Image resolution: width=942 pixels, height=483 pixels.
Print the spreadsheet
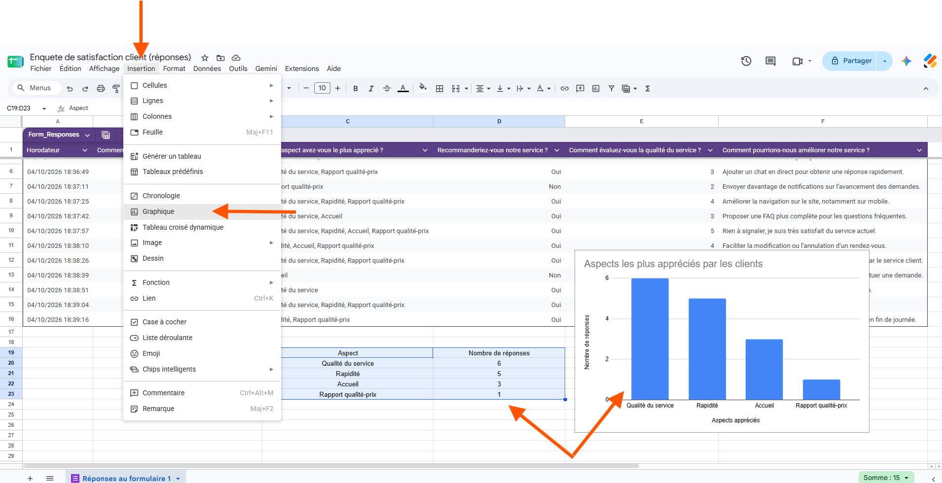coord(101,89)
